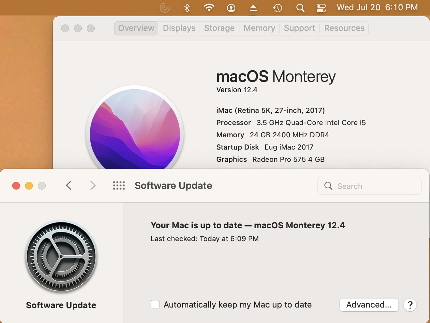Go forward in Software Update window
The width and height of the screenshot is (430, 323).
[x=93, y=185]
